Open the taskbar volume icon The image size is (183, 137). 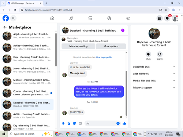156,134
